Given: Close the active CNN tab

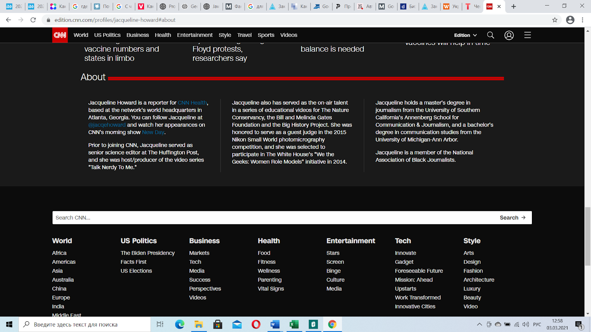Looking at the screenshot, I should coord(499,6).
